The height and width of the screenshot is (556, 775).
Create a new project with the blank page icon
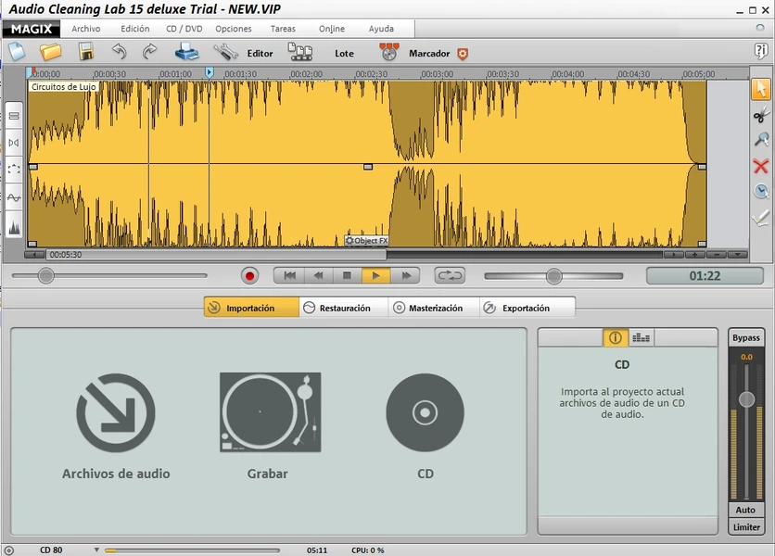point(18,51)
